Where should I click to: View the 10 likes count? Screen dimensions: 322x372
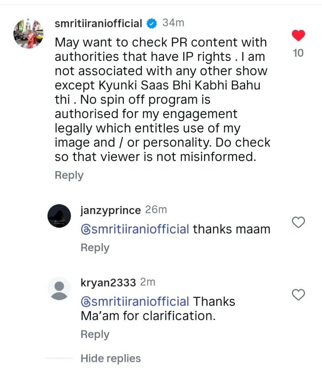pyautogui.click(x=298, y=53)
